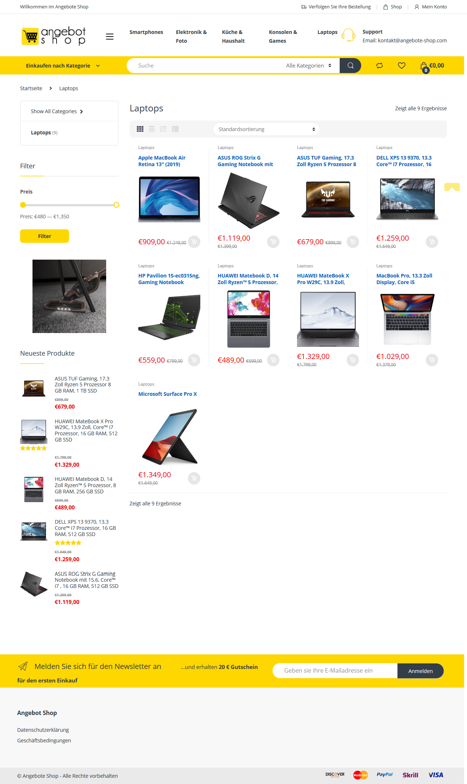
Task: Switch to grid view layout
Action: tap(140, 129)
